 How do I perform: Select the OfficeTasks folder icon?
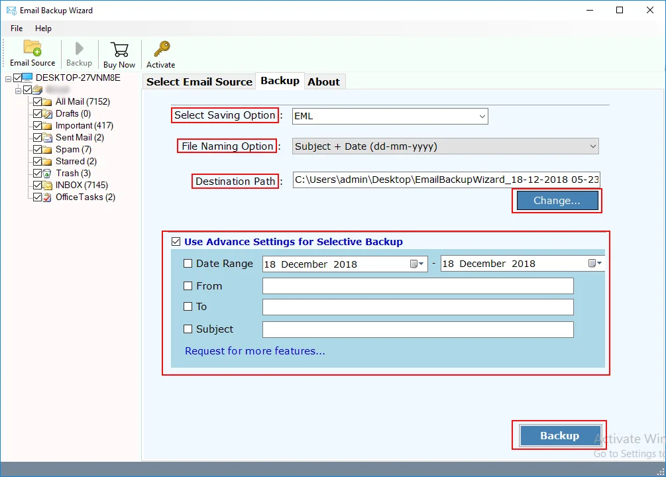pos(47,197)
